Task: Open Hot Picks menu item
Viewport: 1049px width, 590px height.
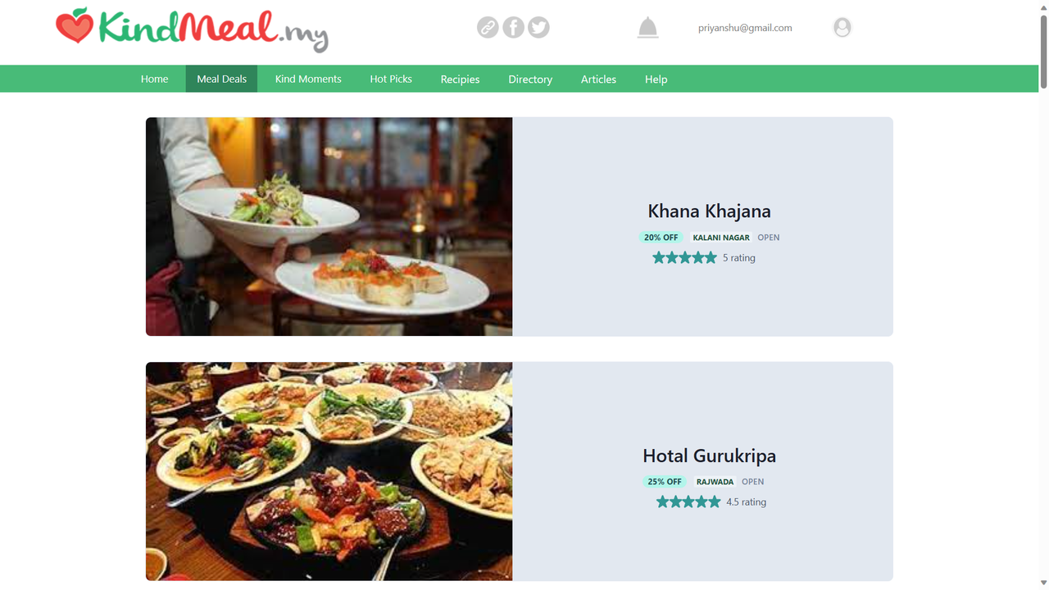Action: click(391, 79)
